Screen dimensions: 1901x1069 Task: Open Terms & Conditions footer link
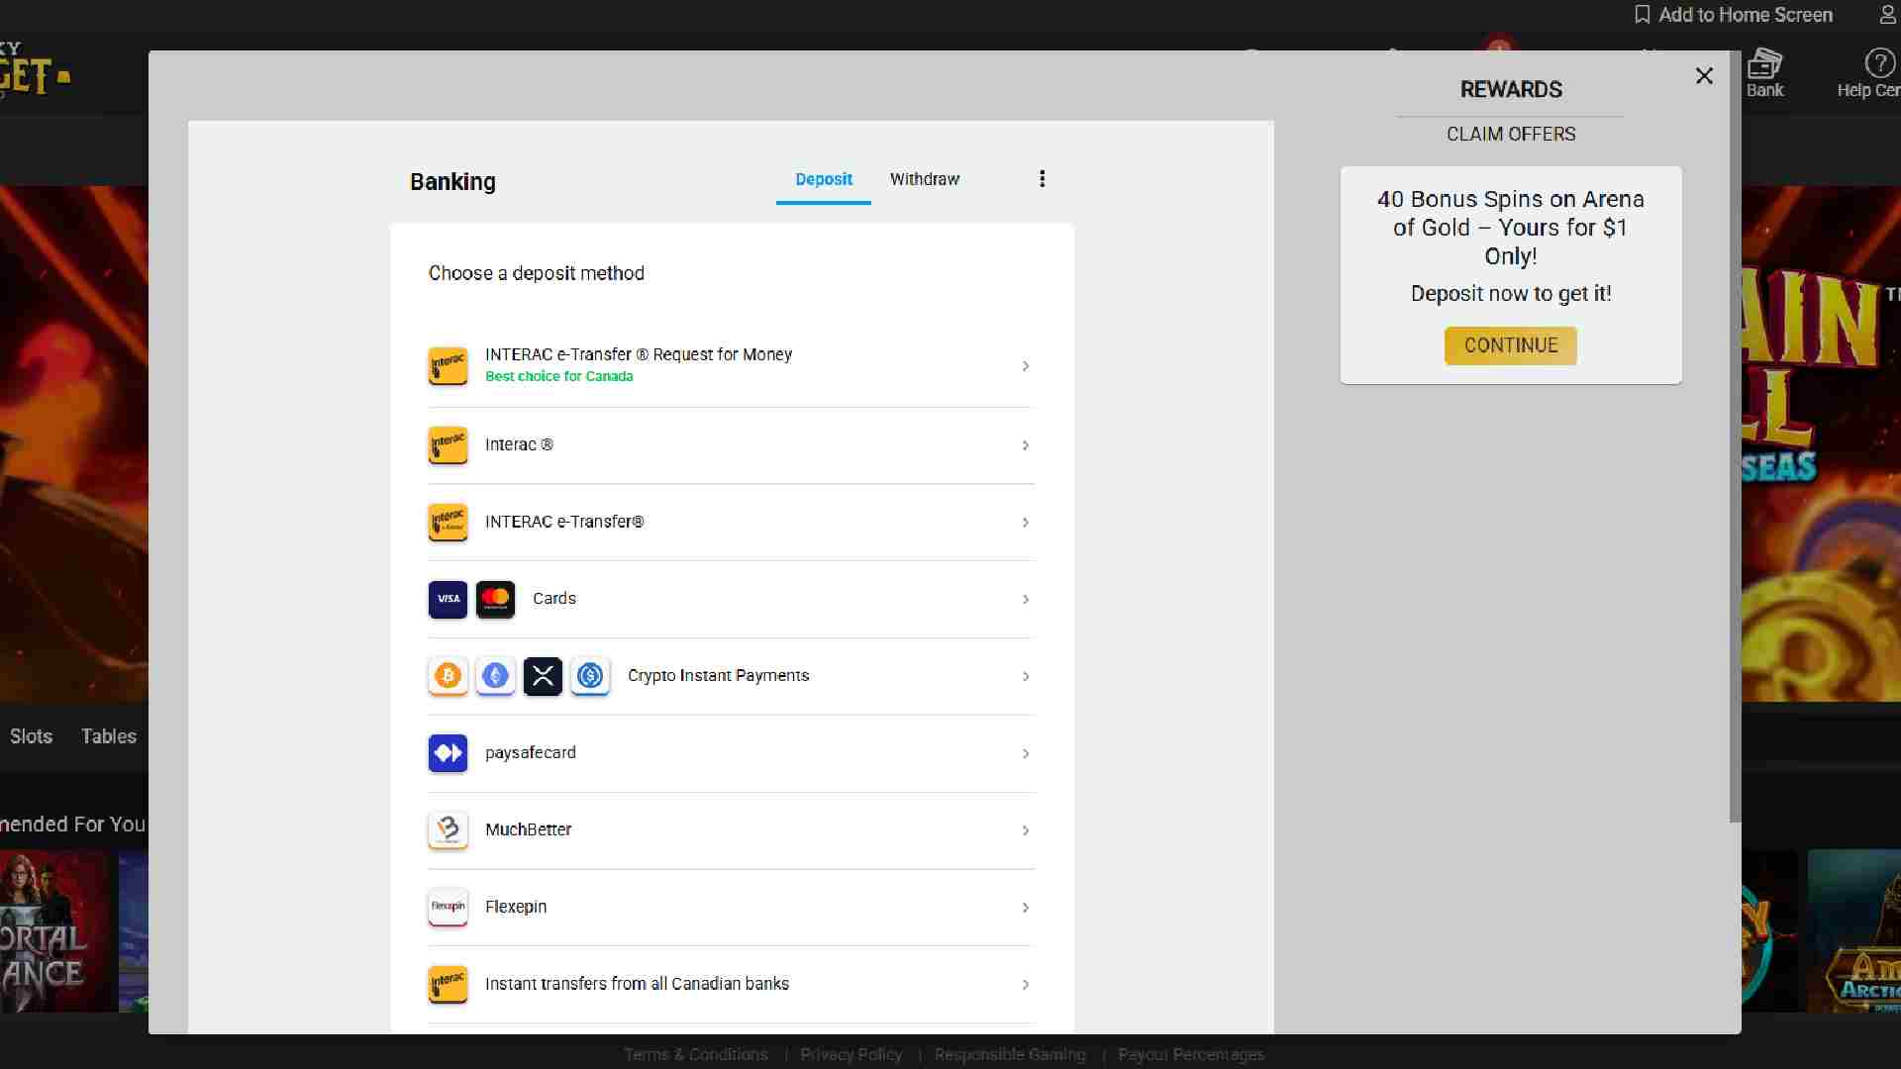click(696, 1054)
